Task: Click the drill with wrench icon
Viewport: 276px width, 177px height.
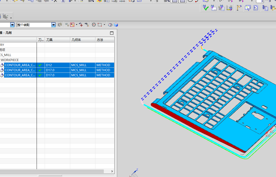Action: point(273,8)
